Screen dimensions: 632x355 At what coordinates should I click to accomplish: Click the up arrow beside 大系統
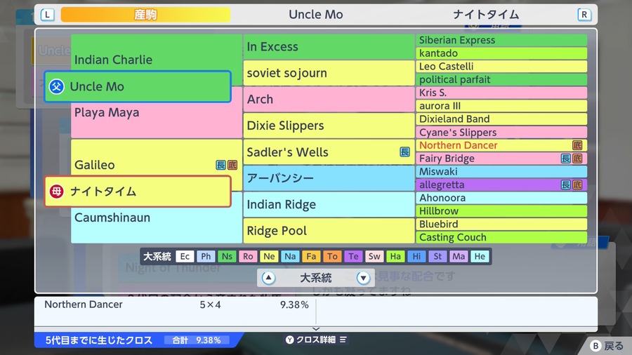point(268,278)
